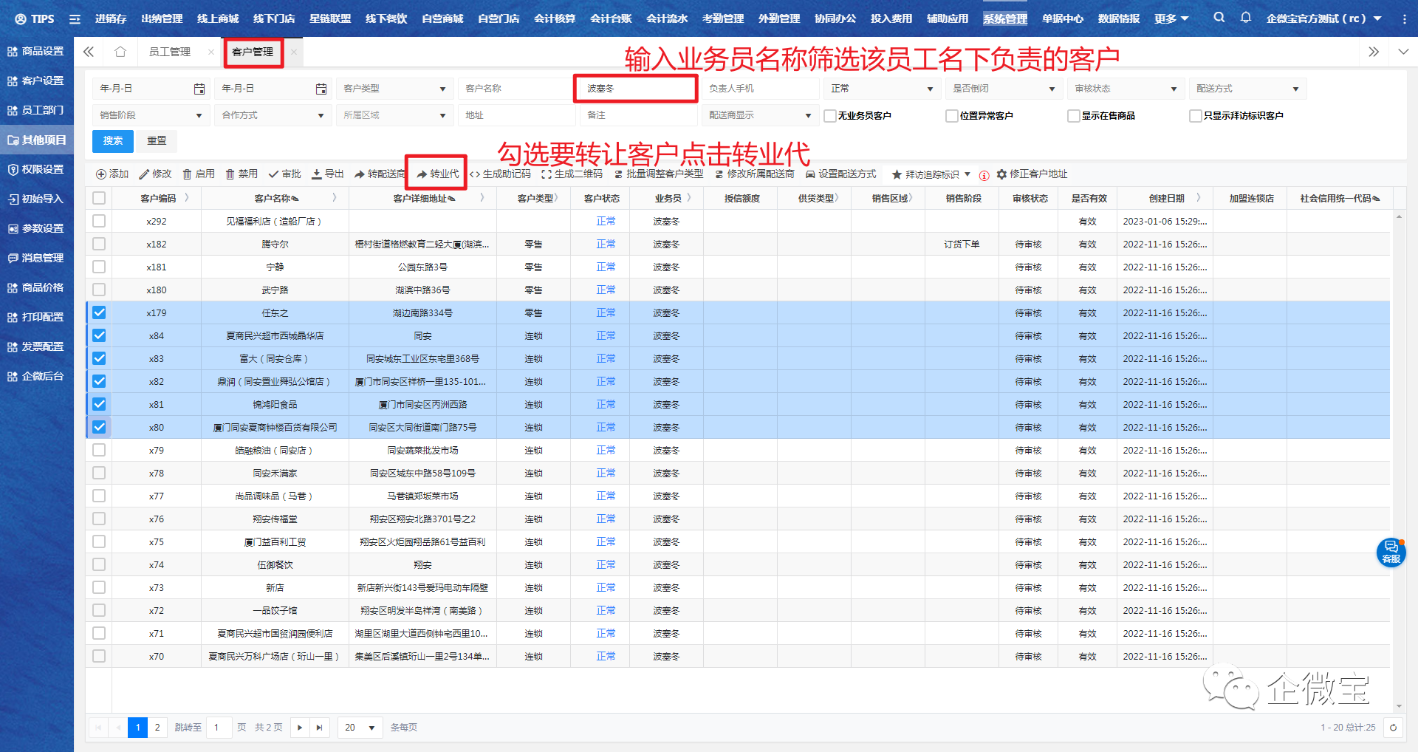Click the blue 搜索 button
Image resolution: width=1418 pixels, height=752 pixels.
tap(112, 141)
